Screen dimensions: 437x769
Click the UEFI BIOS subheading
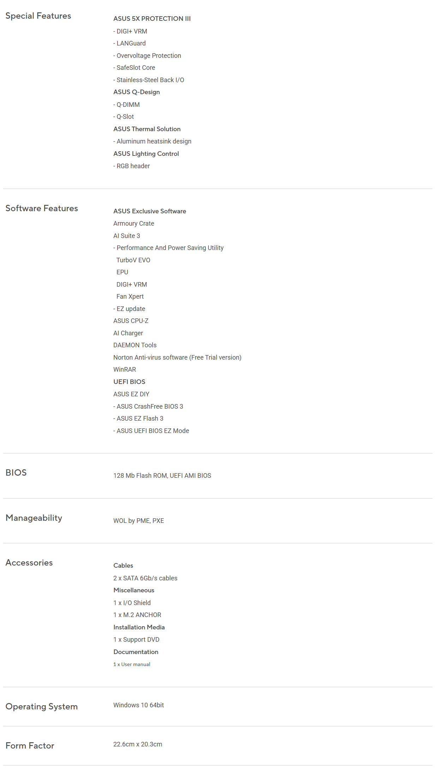click(x=129, y=382)
